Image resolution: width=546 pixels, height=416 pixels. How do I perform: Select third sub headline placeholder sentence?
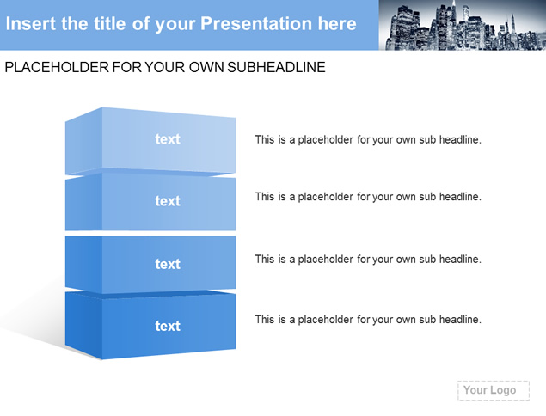point(368,260)
